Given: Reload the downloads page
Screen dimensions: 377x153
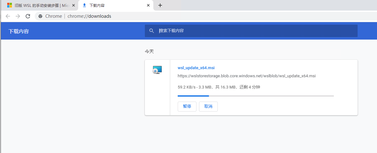Looking at the screenshot, I should point(28,16).
